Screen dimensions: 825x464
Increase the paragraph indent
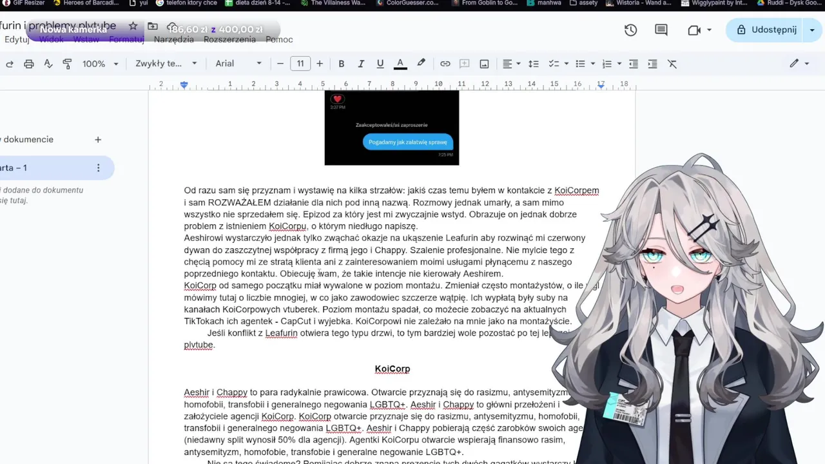653,64
